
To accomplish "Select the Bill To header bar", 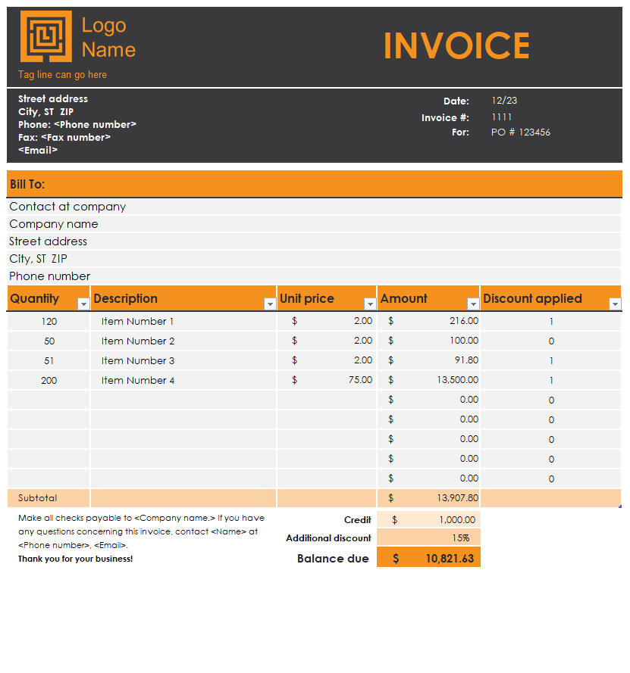I will coord(314,184).
